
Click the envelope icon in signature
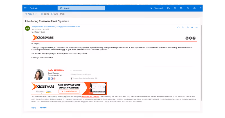pyautogui.click(x=71, y=74)
